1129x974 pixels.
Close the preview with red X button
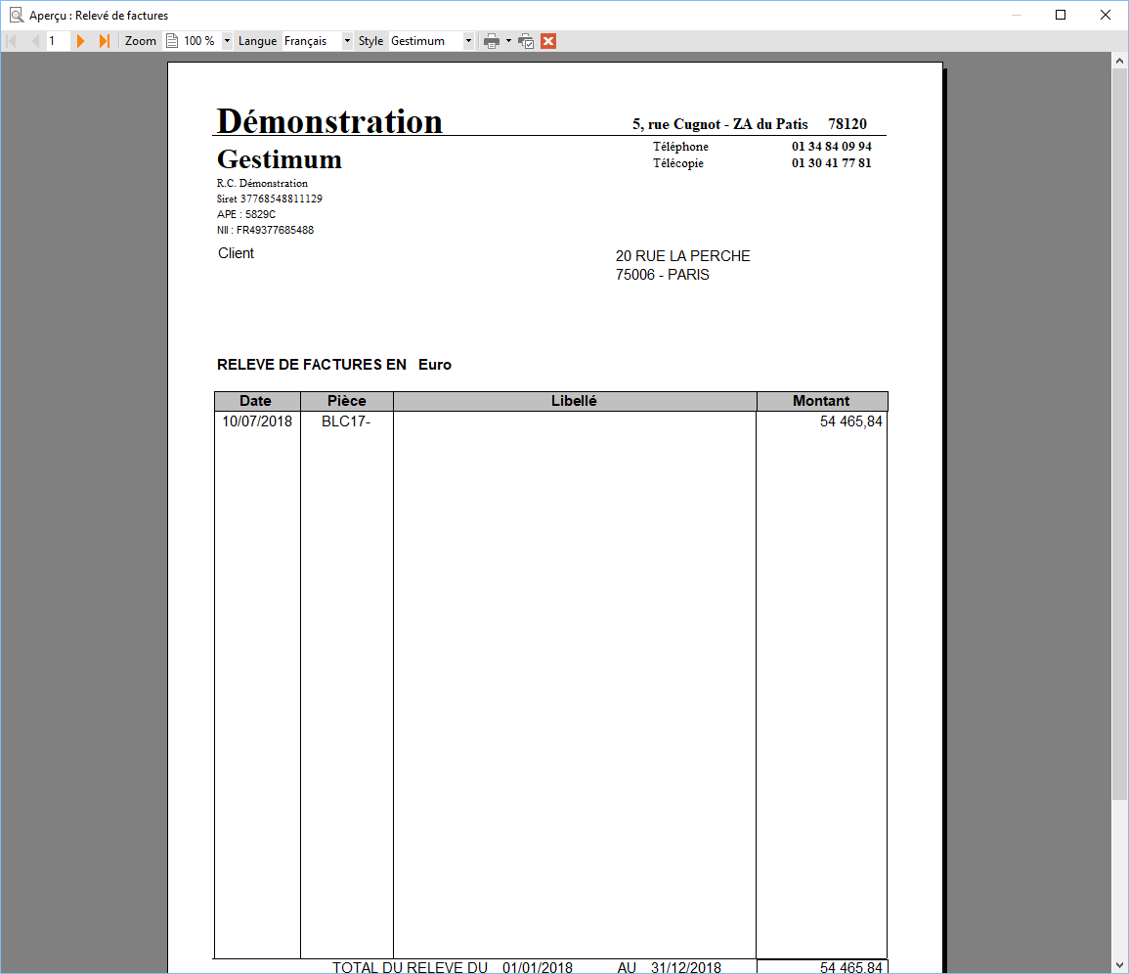pos(548,41)
